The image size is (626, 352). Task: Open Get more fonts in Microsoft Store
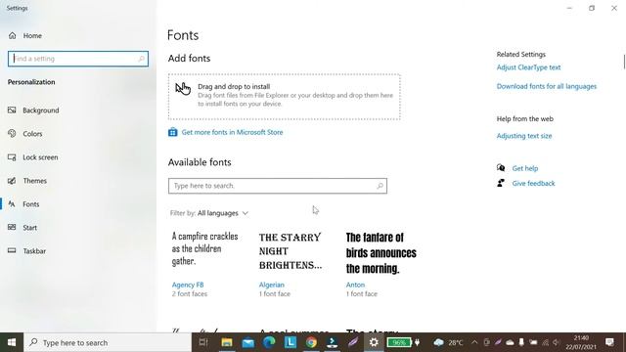(232, 132)
